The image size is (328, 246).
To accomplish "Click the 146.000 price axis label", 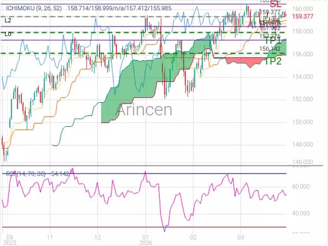I will point(303,161).
